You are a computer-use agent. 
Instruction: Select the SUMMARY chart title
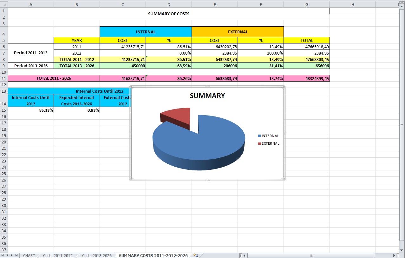pos(207,96)
